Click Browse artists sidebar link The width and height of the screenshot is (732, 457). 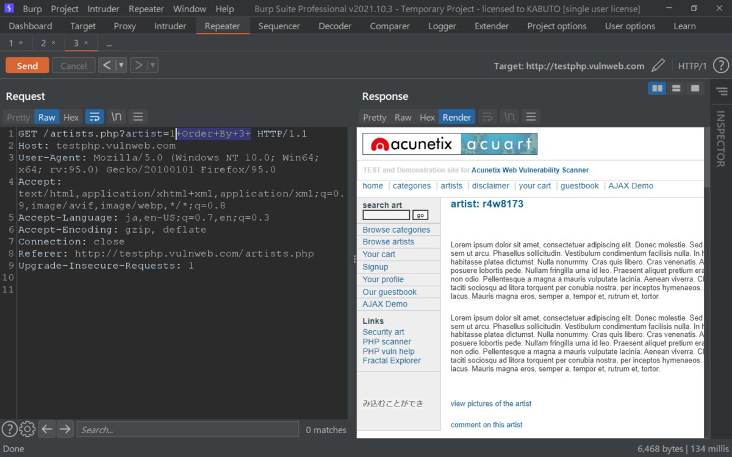point(388,242)
